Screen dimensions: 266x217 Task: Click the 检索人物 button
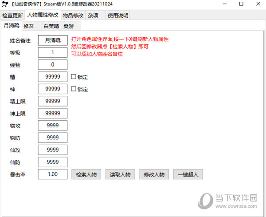tap(86, 174)
